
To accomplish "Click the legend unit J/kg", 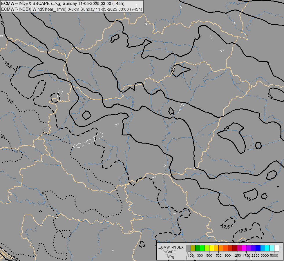I will point(171,257).
